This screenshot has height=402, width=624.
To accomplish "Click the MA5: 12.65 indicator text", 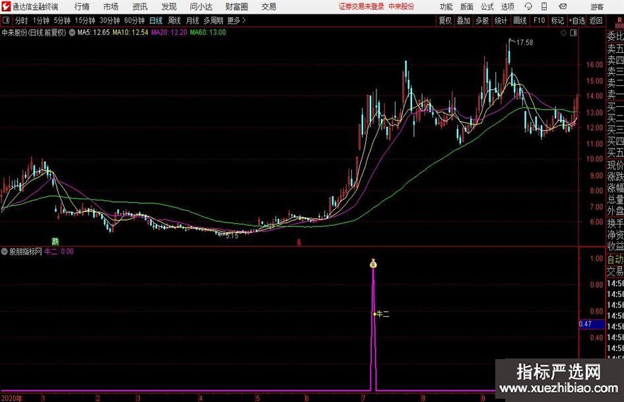I will point(94,32).
